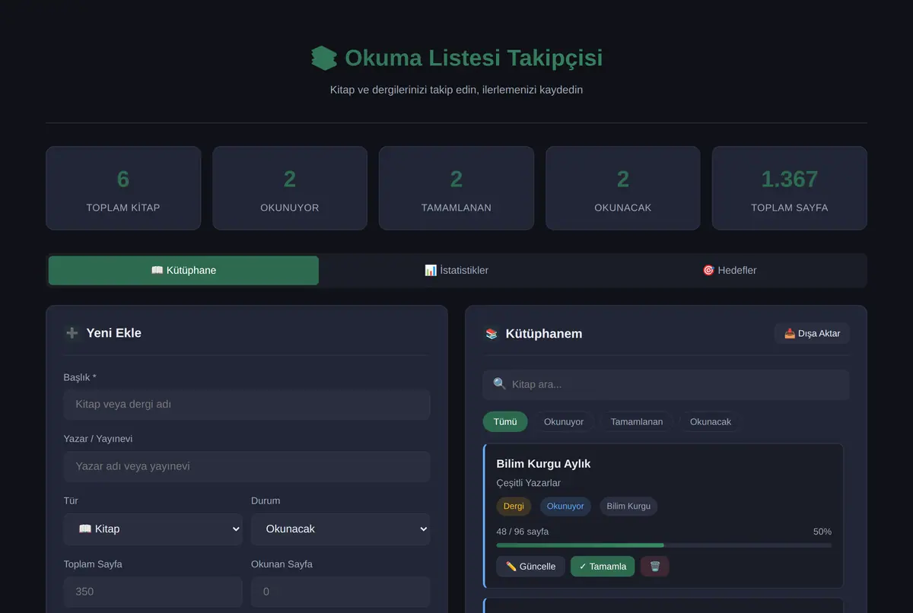Click the Bilim Kurgu Aylık title

543,464
